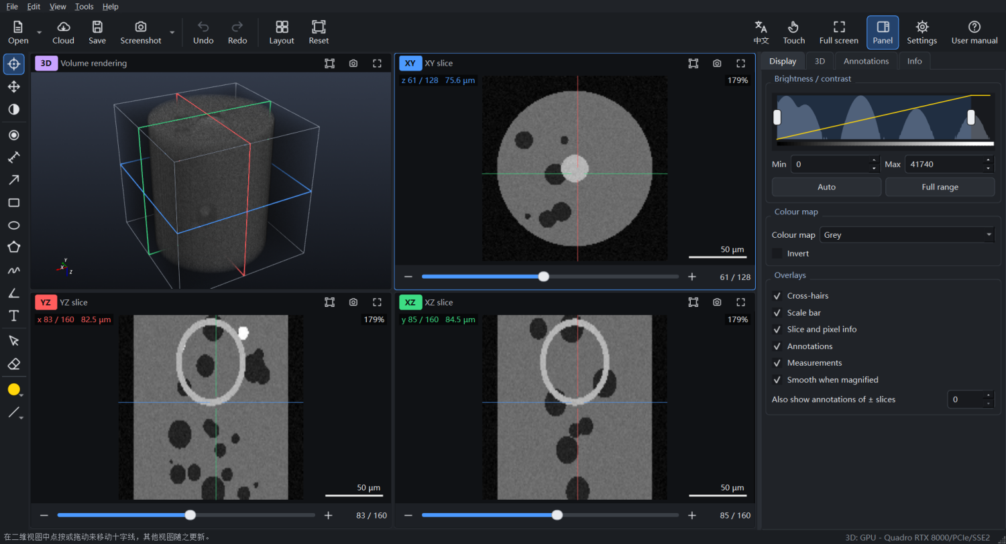This screenshot has height=544, width=1006.
Task: Switch to the Info tab
Action: pyautogui.click(x=914, y=61)
